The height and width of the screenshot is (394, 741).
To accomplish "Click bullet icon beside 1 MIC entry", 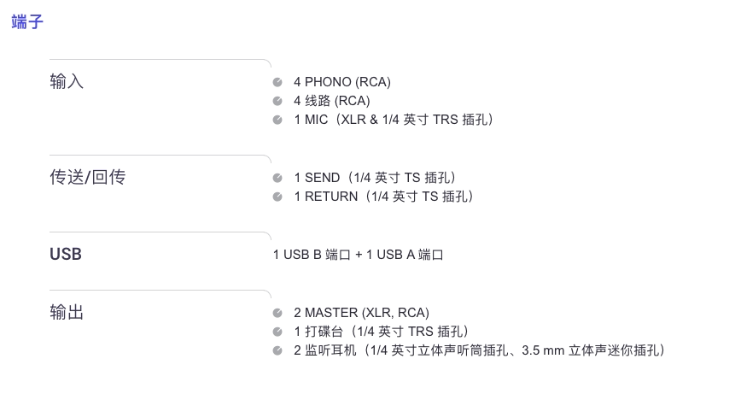I will click(x=277, y=121).
